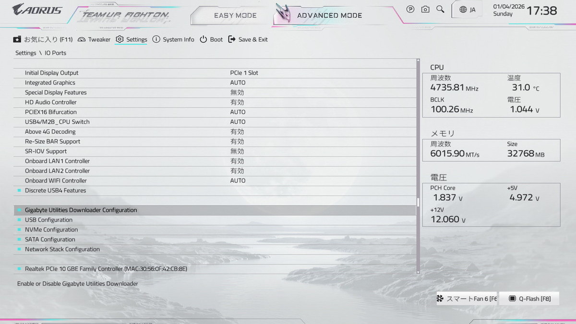Click the circled P icon in header

410,9
